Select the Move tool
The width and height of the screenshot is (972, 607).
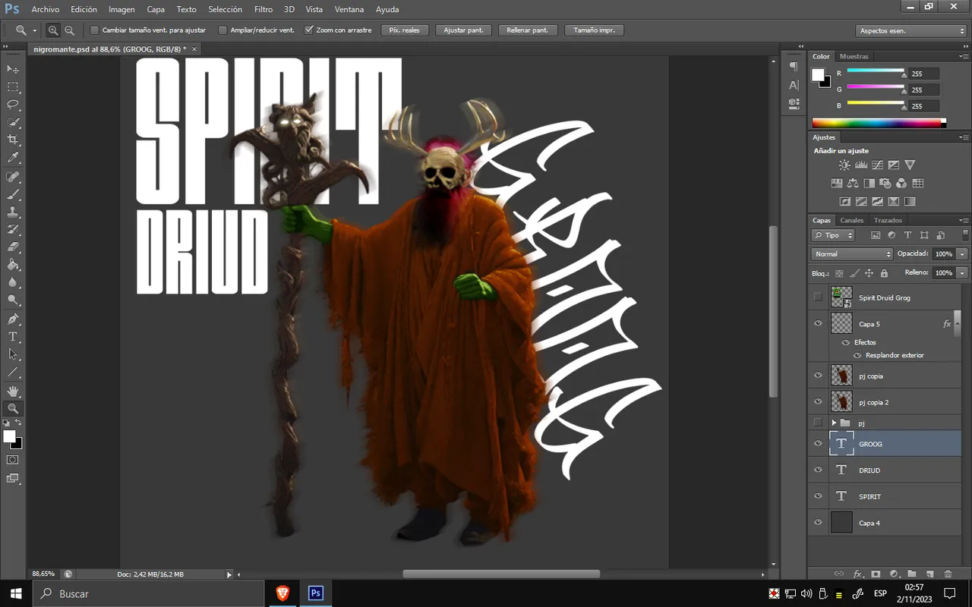tap(13, 69)
